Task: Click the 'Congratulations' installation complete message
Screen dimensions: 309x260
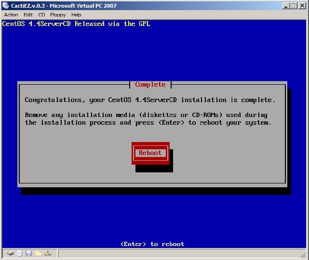Action: click(x=150, y=100)
